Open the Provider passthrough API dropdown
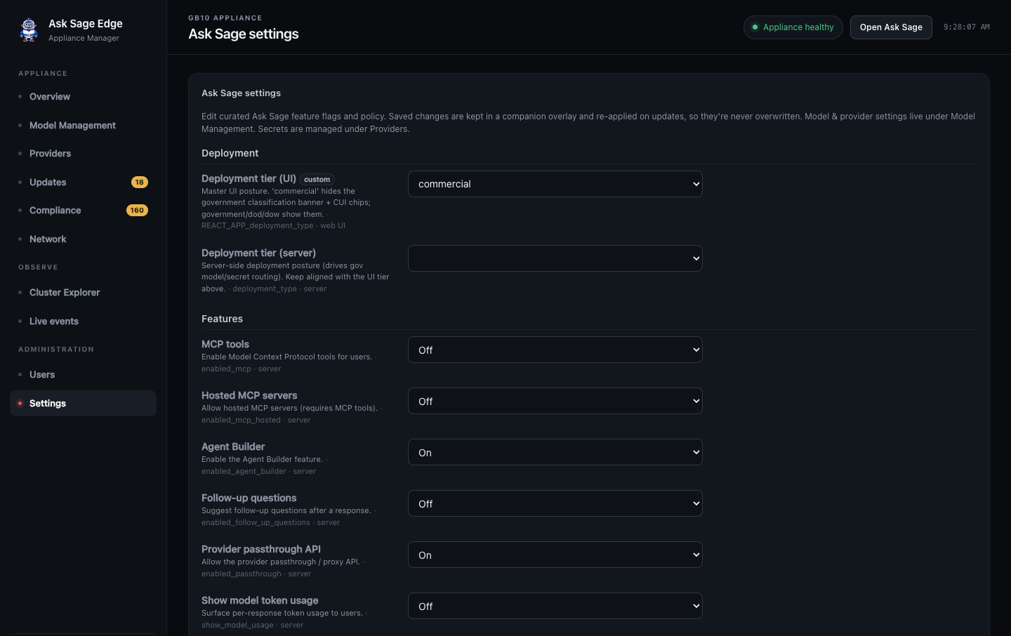 (555, 555)
